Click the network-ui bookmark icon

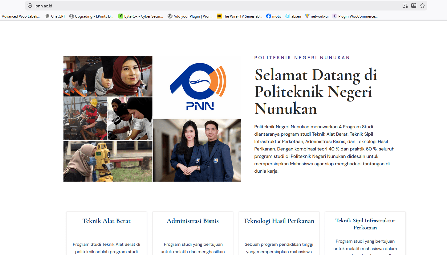(307, 16)
